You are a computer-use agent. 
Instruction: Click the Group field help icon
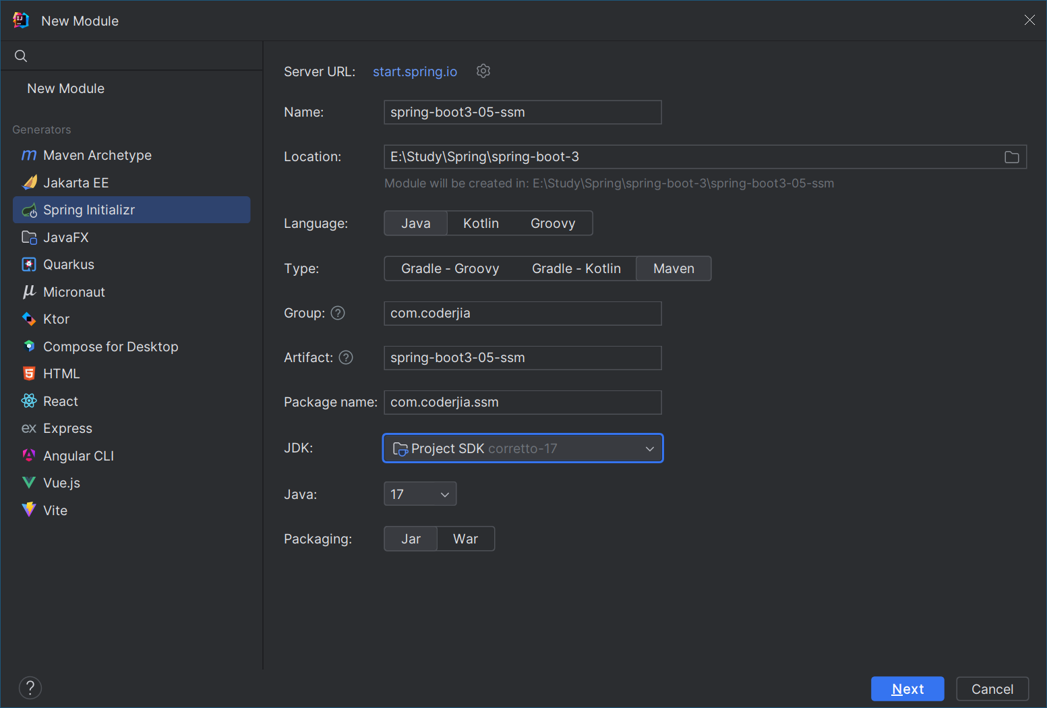338,313
